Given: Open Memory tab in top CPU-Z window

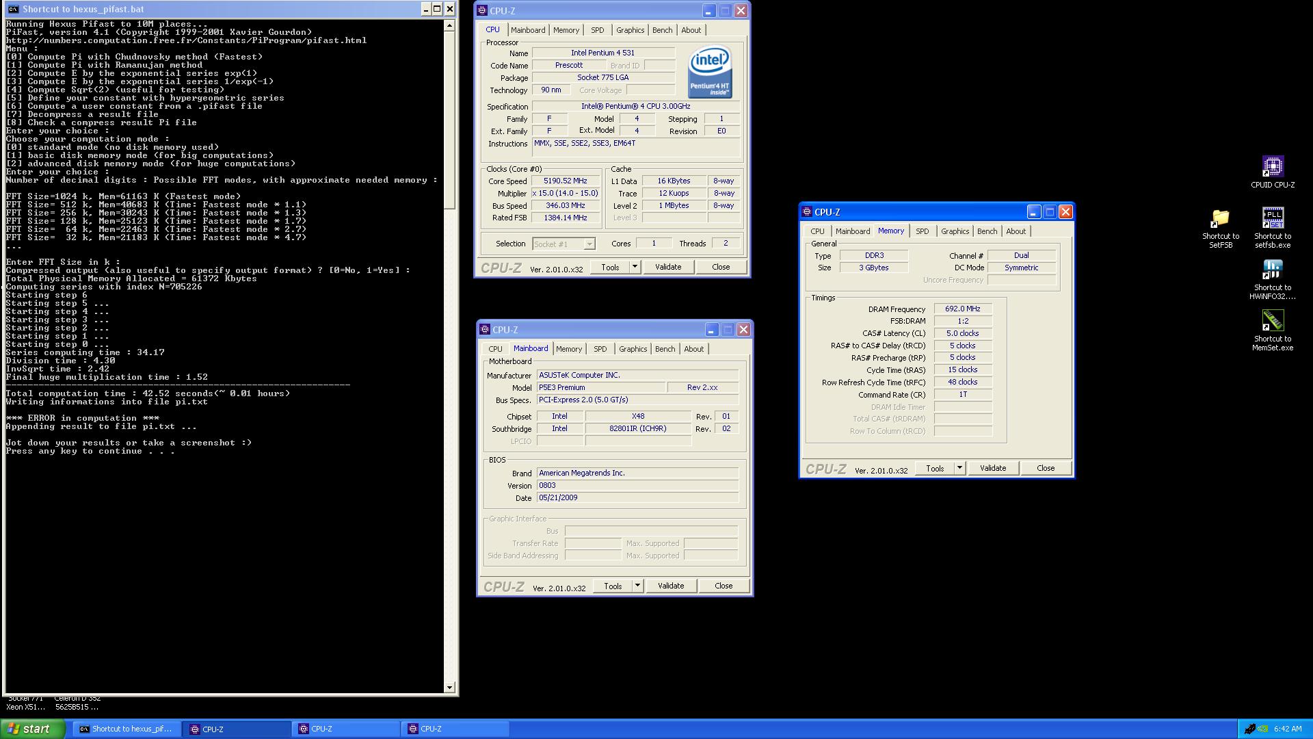Looking at the screenshot, I should [x=566, y=30].
